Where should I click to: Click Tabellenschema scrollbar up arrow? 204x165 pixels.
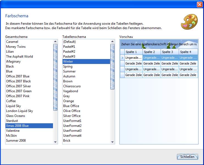point(112,41)
